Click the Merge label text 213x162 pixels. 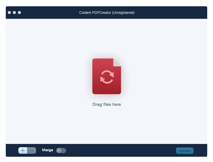click(48, 150)
